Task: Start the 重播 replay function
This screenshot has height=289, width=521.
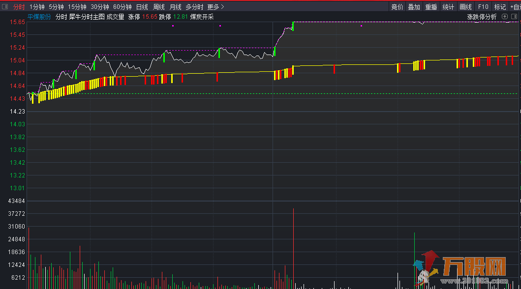Action: [431, 7]
